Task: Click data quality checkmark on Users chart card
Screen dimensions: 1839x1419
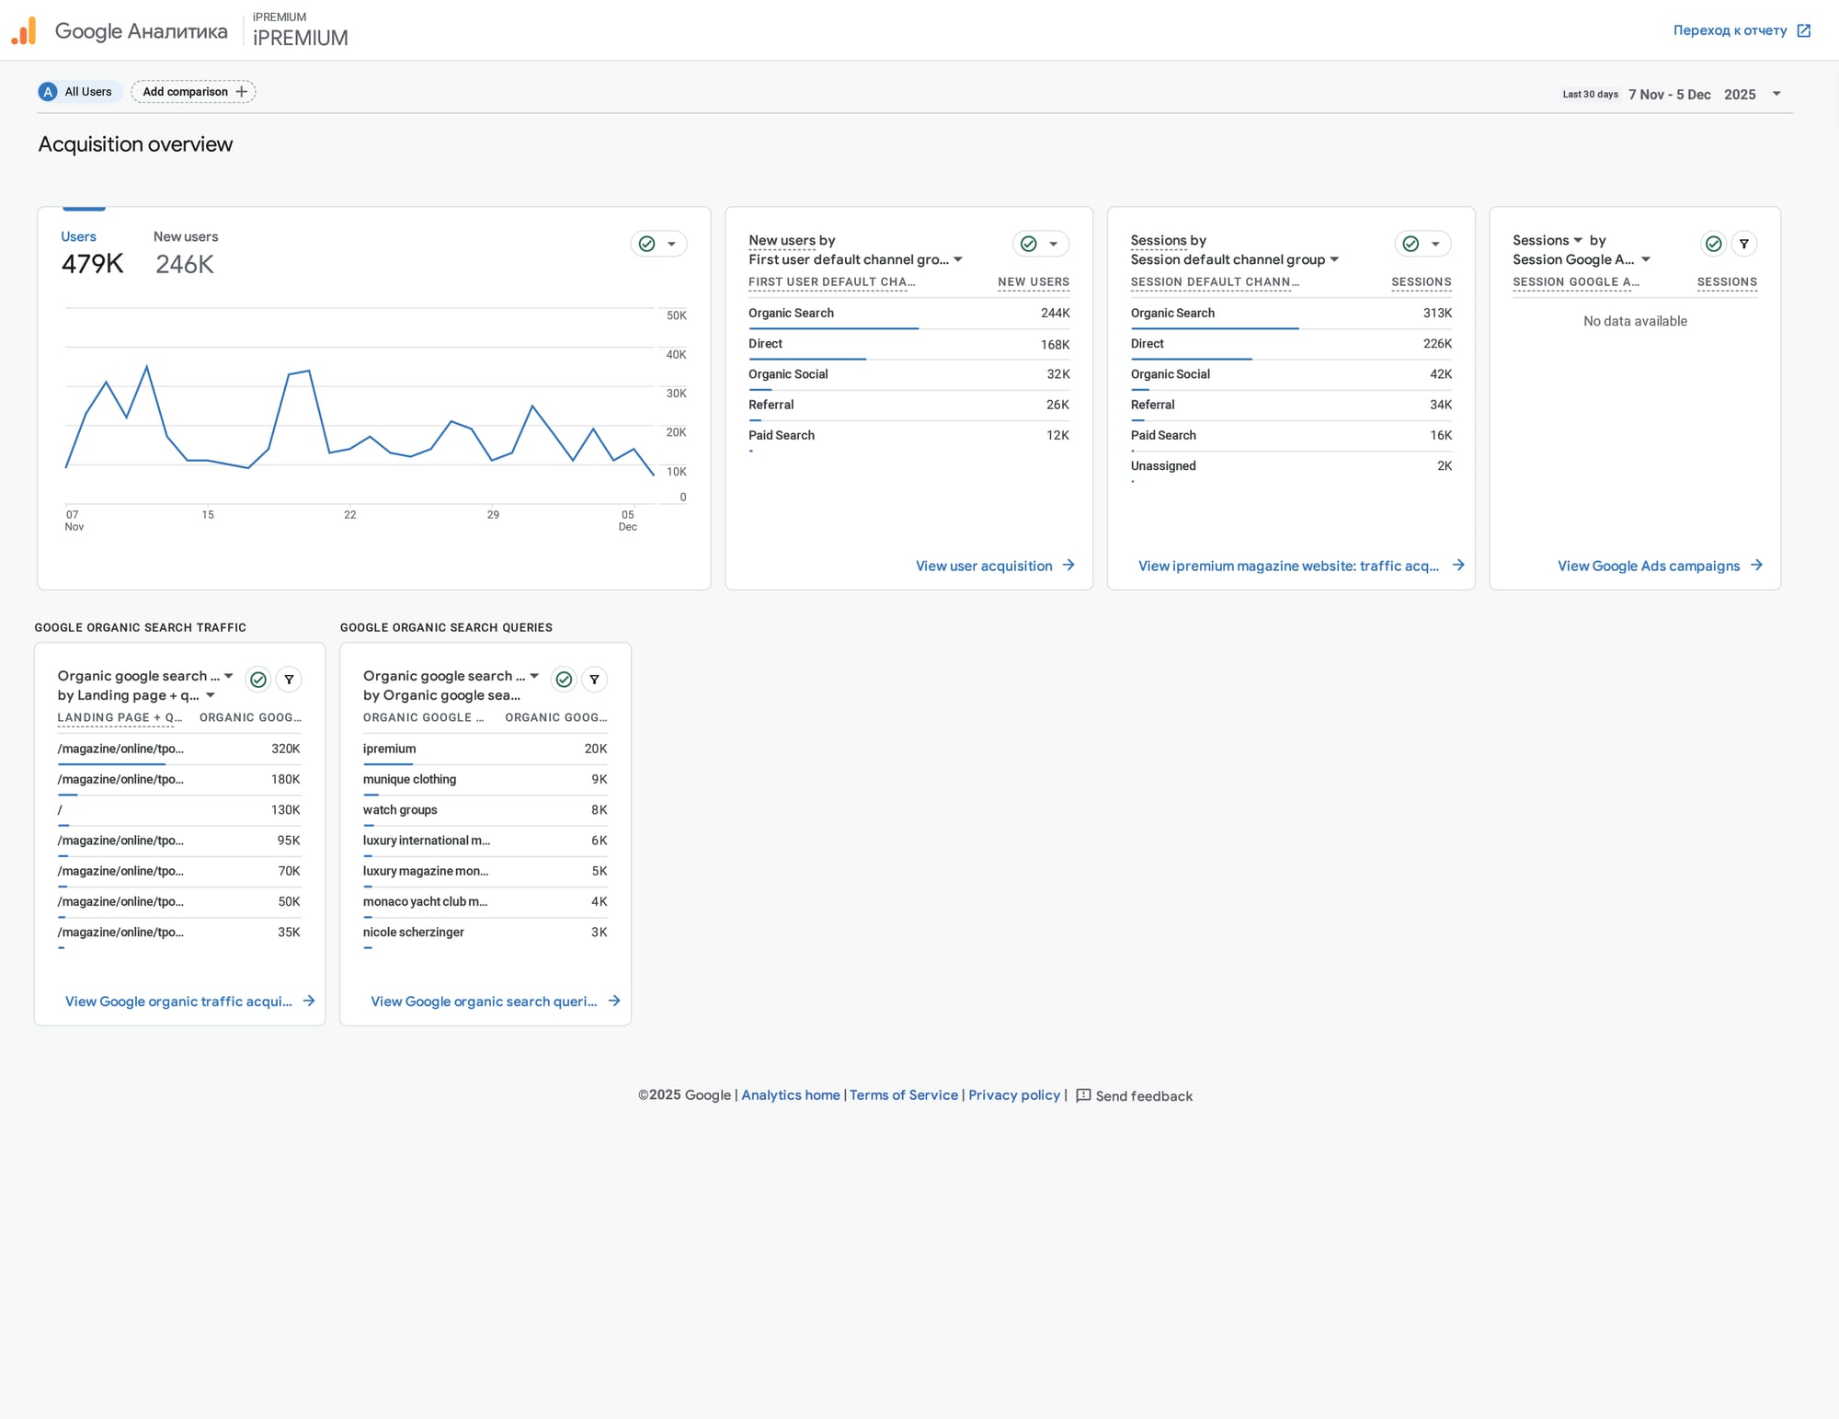Action: (647, 244)
